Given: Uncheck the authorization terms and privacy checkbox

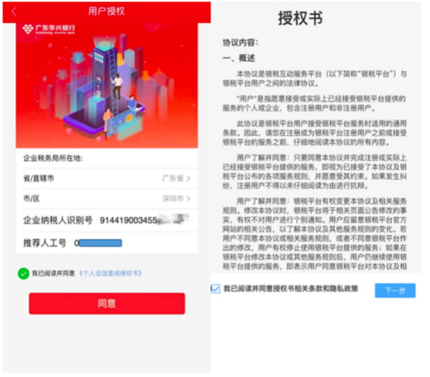Looking at the screenshot, I should point(216,288).
